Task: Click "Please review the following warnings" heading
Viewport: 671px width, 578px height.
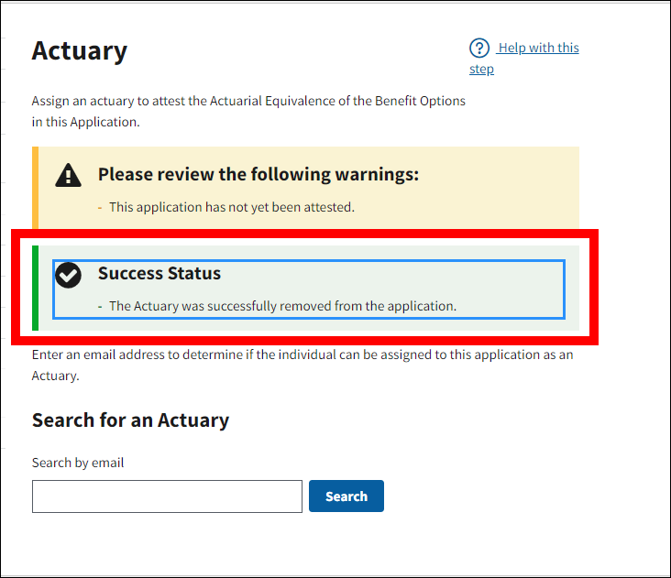Action: point(258,174)
